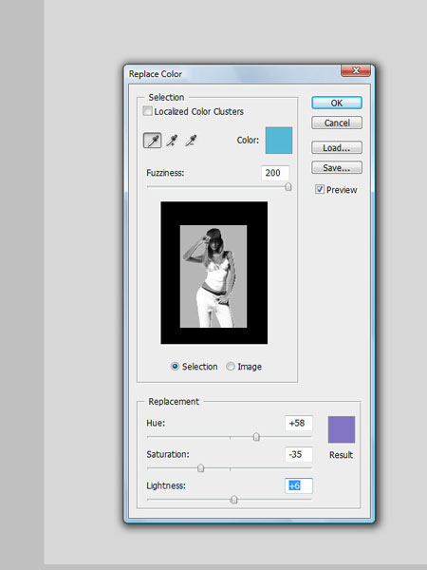Select the Subtract from Sample eyedropper

[191, 141]
